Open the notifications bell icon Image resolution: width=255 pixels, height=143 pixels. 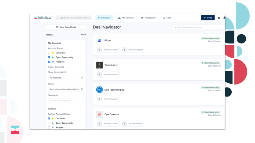tap(224, 18)
